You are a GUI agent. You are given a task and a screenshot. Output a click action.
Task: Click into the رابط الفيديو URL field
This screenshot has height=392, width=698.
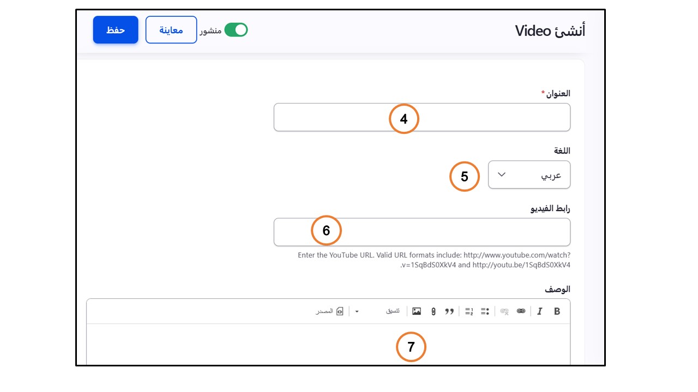click(x=422, y=232)
